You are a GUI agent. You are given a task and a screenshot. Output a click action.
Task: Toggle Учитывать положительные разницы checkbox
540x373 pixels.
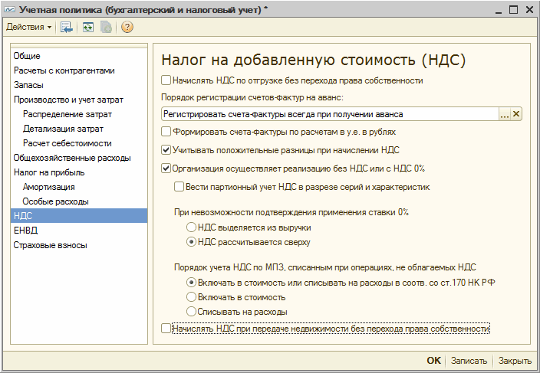click(166, 150)
